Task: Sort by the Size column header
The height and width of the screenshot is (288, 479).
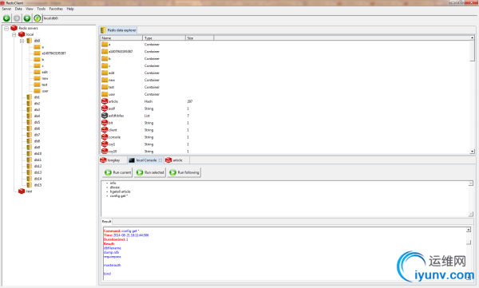Action: pyautogui.click(x=200, y=37)
